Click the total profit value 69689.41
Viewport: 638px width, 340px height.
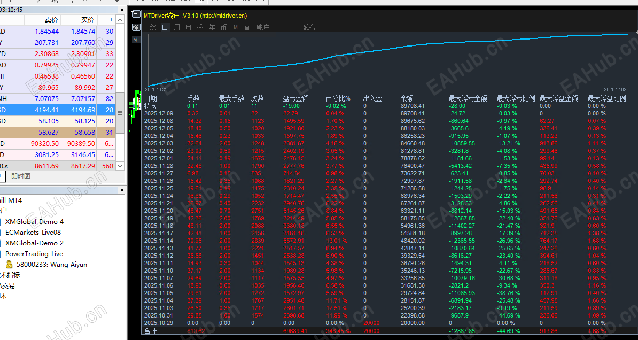(295, 331)
